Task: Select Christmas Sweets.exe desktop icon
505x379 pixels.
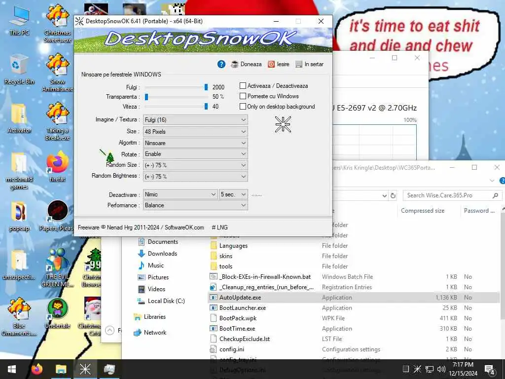Action: click(58, 24)
